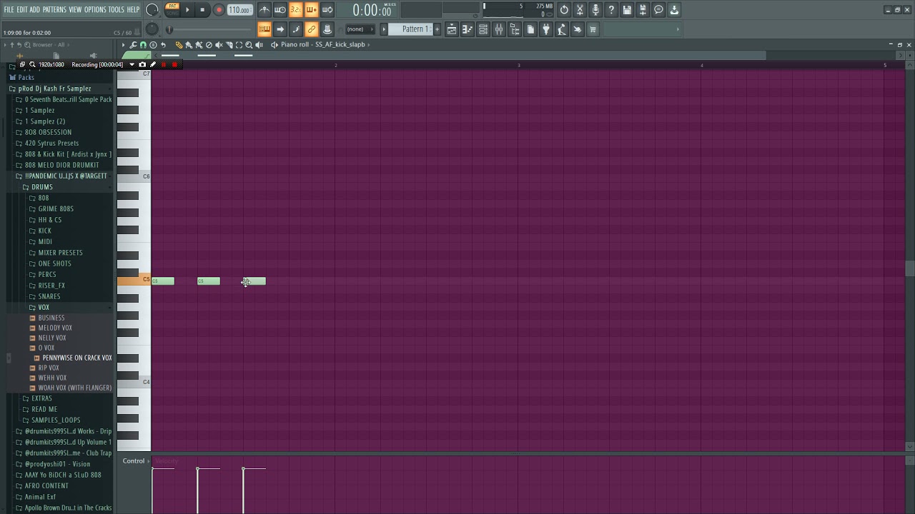Toggle blend recording overdub
The height and width of the screenshot is (514, 915).
coord(312,10)
